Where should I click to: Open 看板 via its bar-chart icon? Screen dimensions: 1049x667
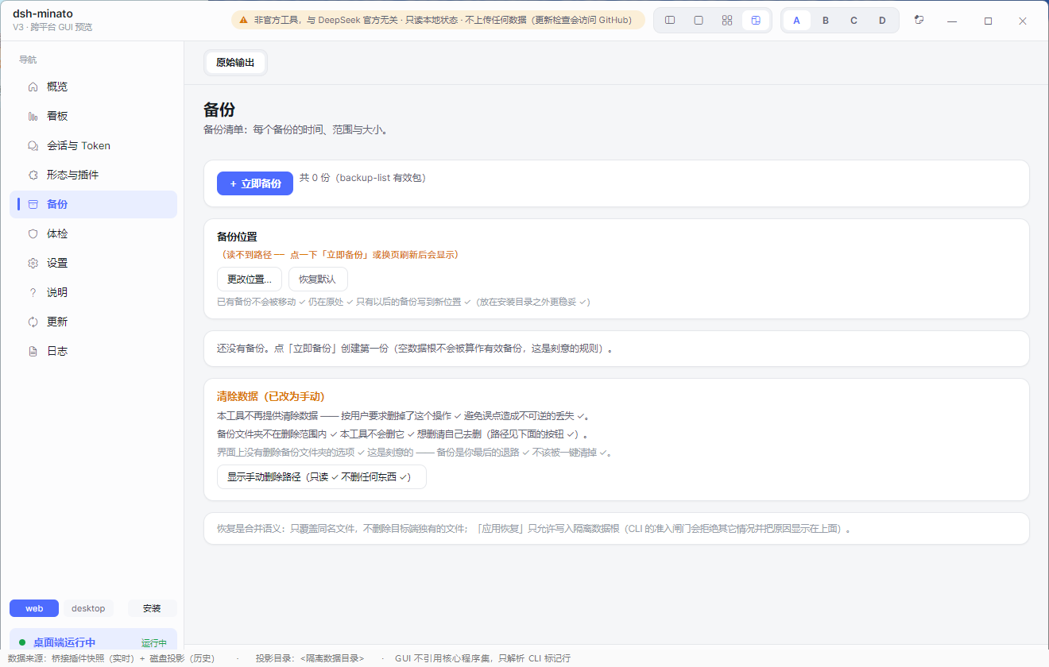pos(33,116)
